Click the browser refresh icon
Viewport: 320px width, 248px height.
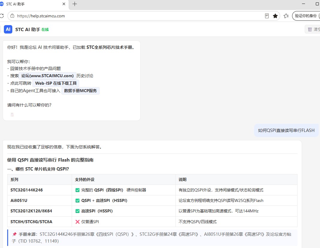1,16
